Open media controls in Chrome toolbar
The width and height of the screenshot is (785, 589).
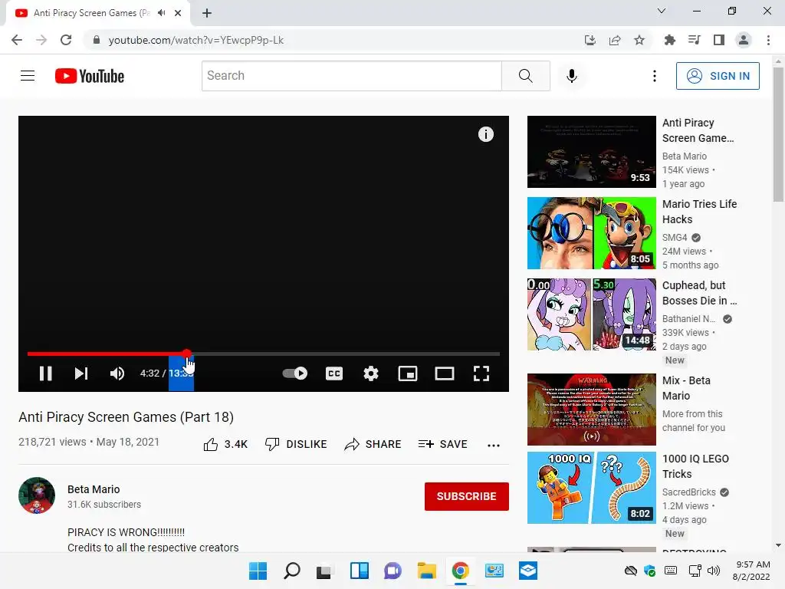pyautogui.click(x=694, y=40)
